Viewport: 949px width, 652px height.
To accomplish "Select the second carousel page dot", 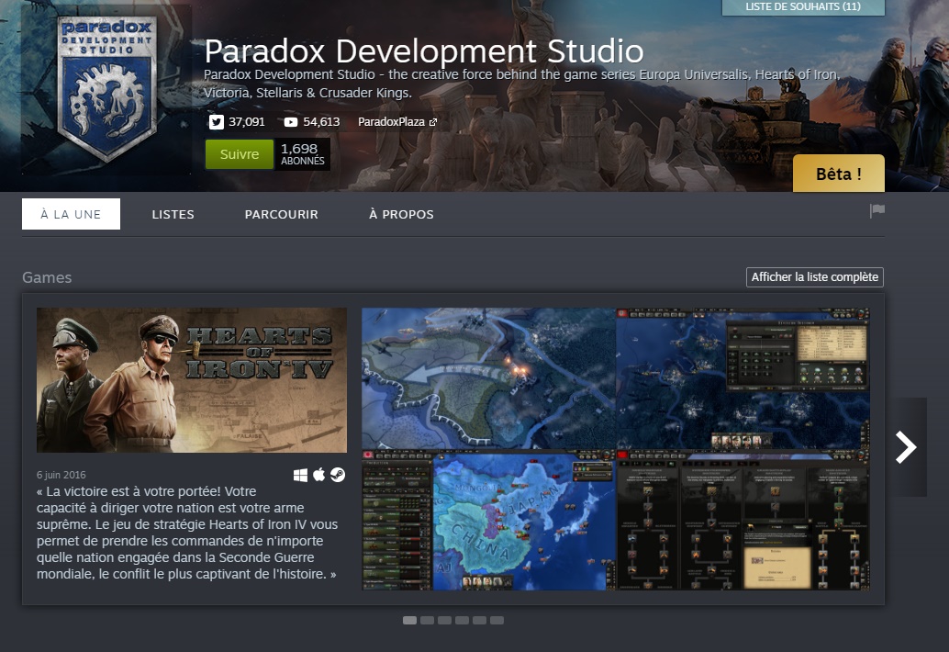I will coord(427,621).
